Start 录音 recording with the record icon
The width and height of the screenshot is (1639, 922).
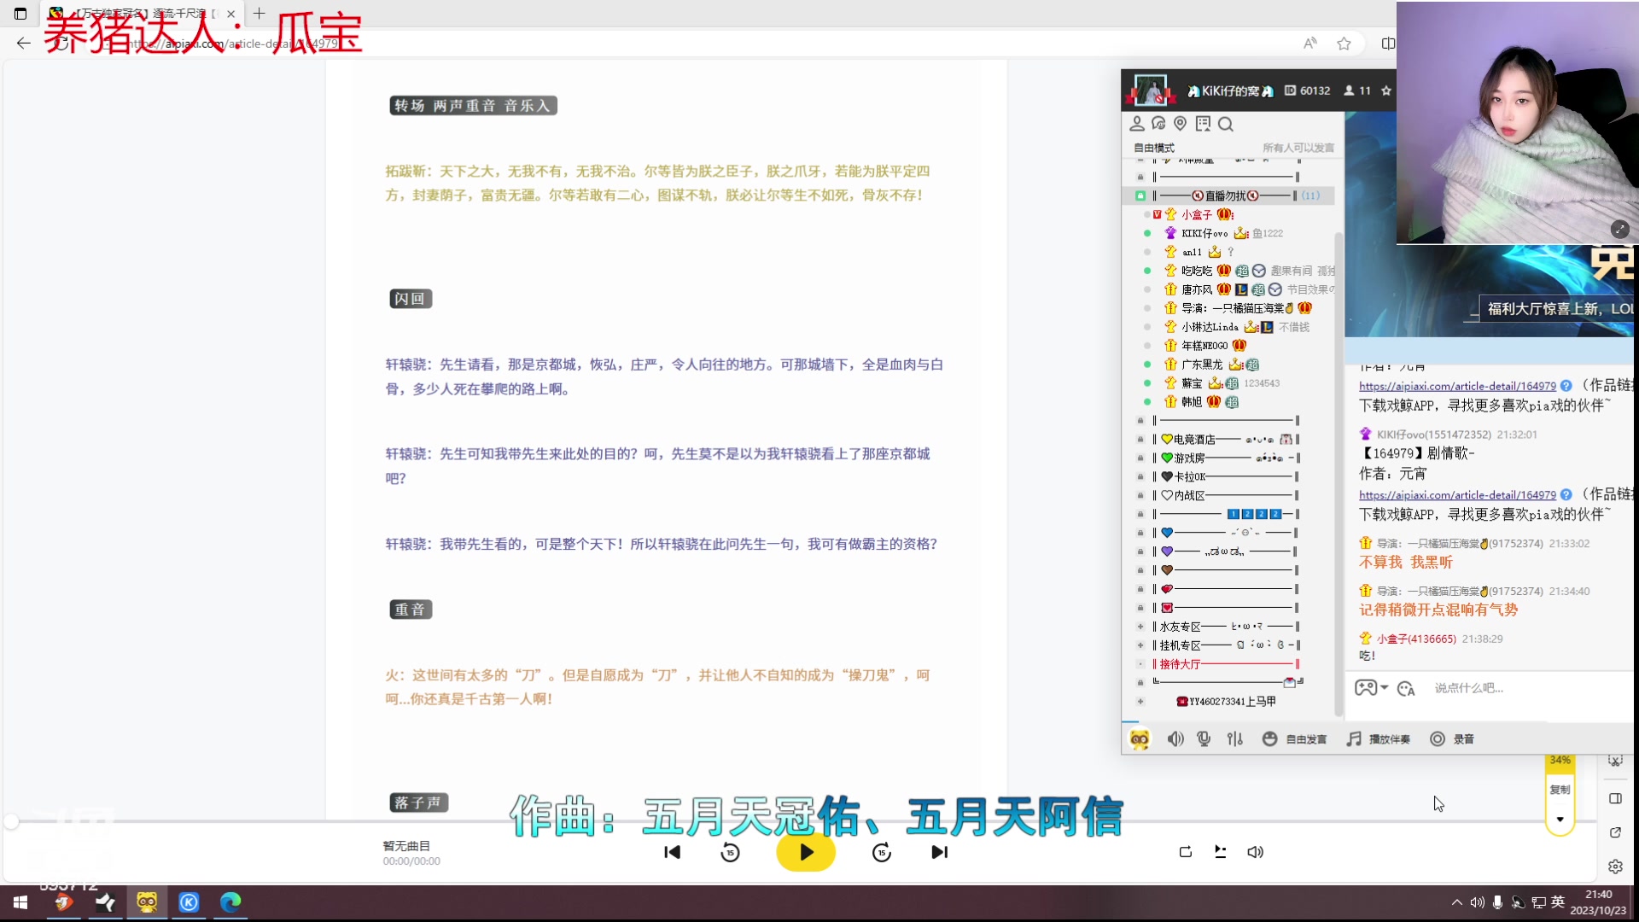pos(1438,739)
